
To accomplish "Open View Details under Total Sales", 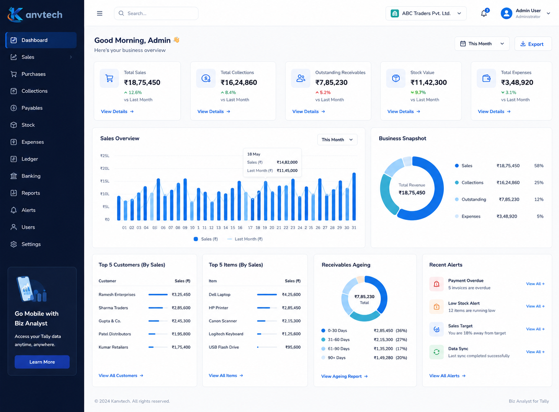I will tap(117, 112).
